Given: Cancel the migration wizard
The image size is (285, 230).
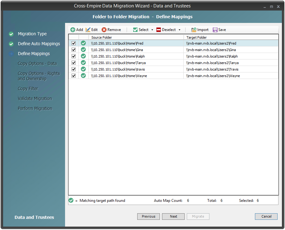Looking at the screenshot, I should click(266, 216).
